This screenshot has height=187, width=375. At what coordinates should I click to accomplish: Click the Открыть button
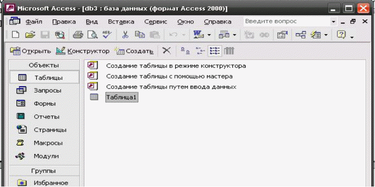pyautogui.click(x=30, y=51)
